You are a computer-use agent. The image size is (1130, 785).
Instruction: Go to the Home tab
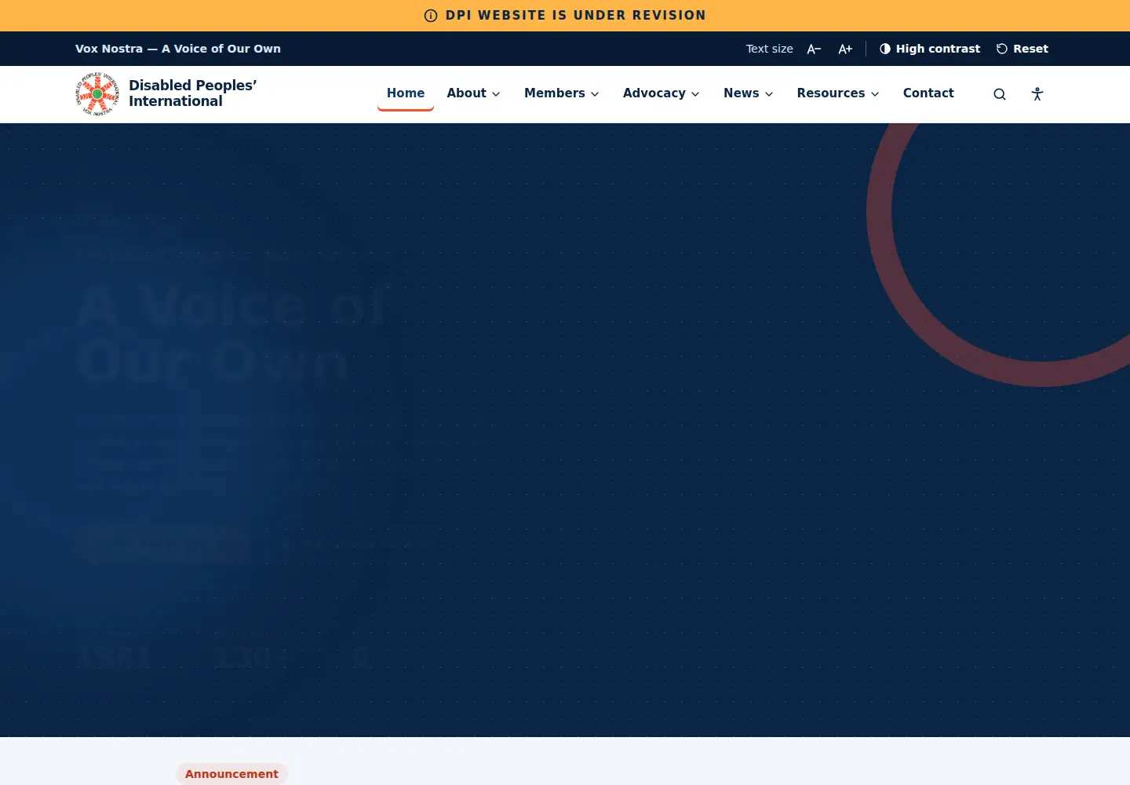[x=406, y=93]
